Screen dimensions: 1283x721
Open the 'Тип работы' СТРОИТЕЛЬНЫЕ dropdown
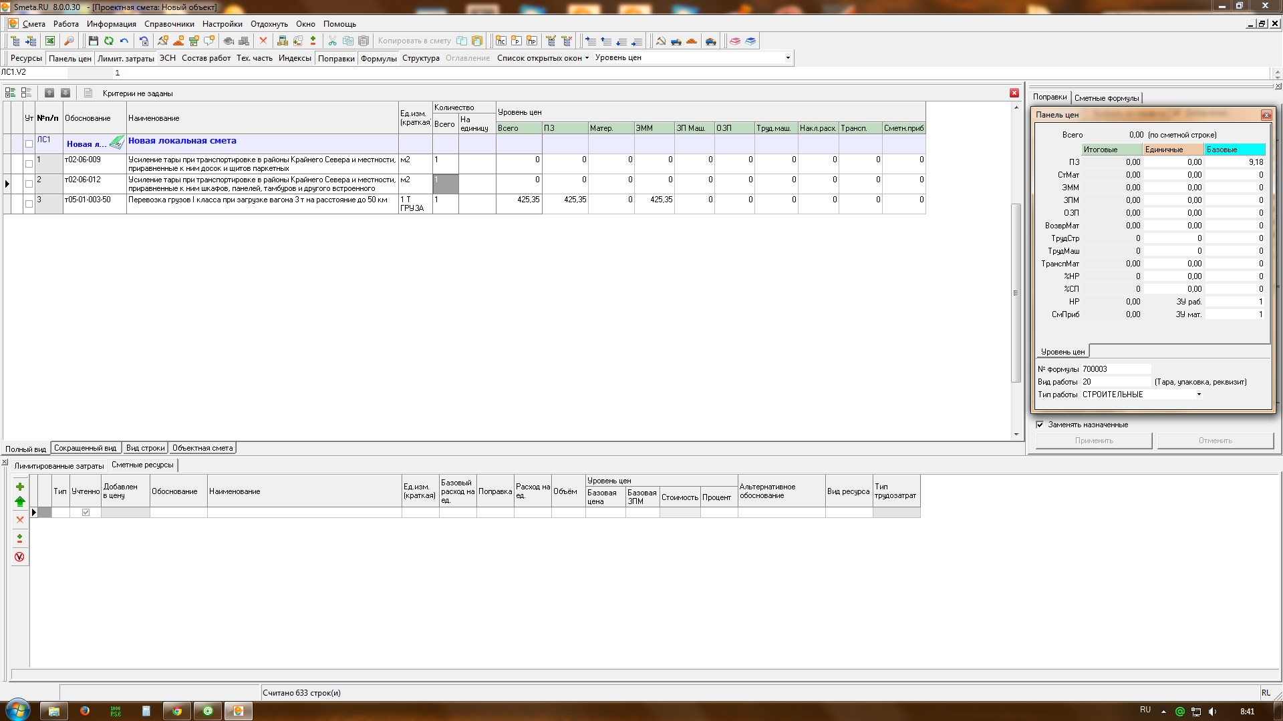pyautogui.click(x=1199, y=395)
